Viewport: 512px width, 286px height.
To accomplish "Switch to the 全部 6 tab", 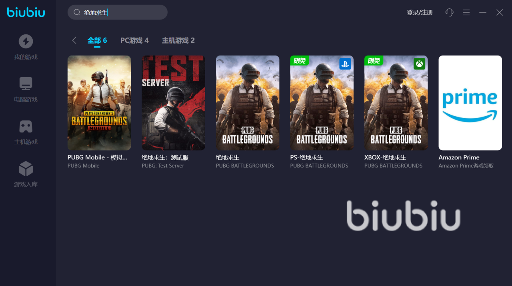I will [97, 40].
